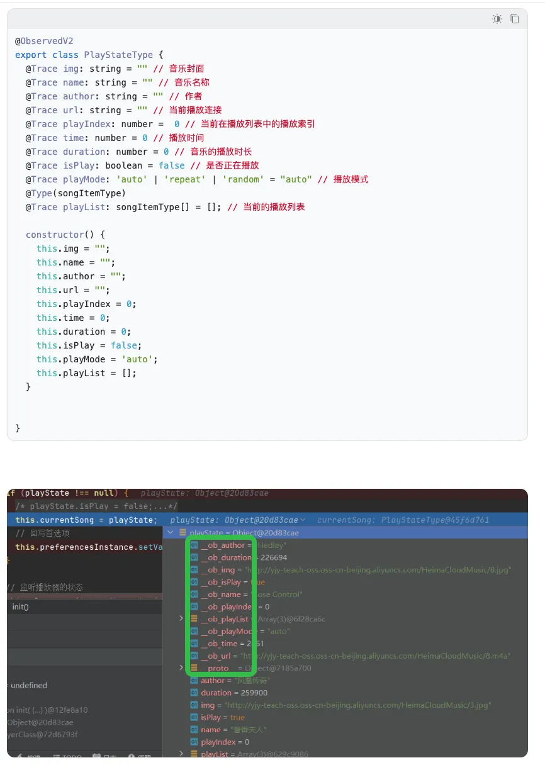Click the if (playState !== null) line
Viewport: 545px width, 770px height.
click(x=68, y=493)
